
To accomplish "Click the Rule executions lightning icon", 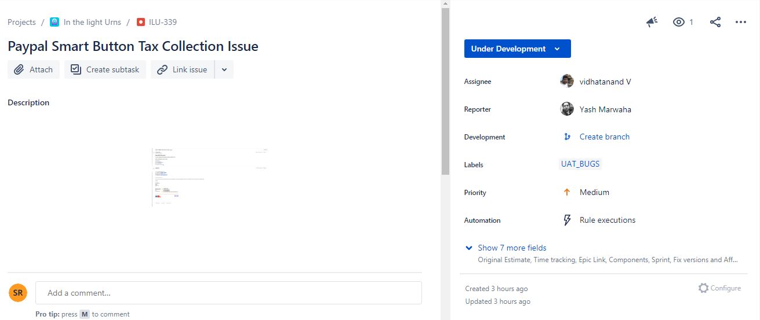I will [x=567, y=220].
